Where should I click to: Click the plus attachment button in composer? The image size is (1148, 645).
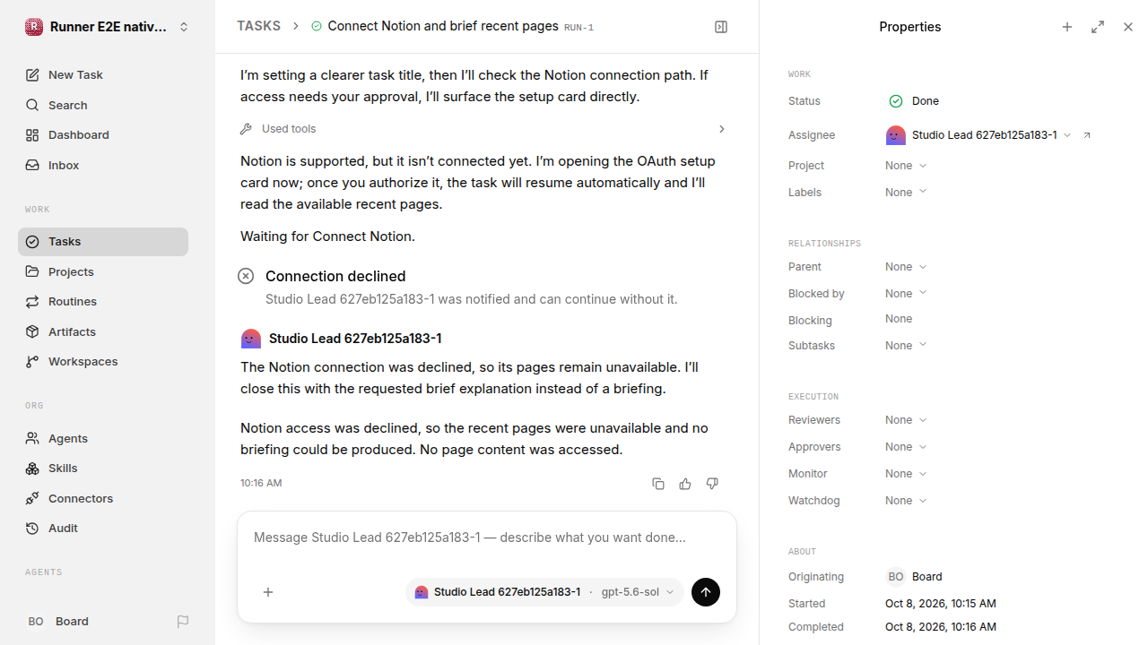tap(267, 592)
